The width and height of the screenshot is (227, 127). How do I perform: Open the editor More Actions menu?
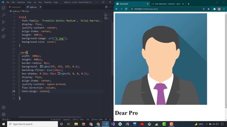(x=110, y=7)
